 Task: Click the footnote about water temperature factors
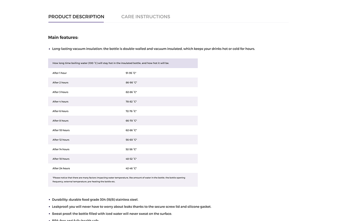119,180
